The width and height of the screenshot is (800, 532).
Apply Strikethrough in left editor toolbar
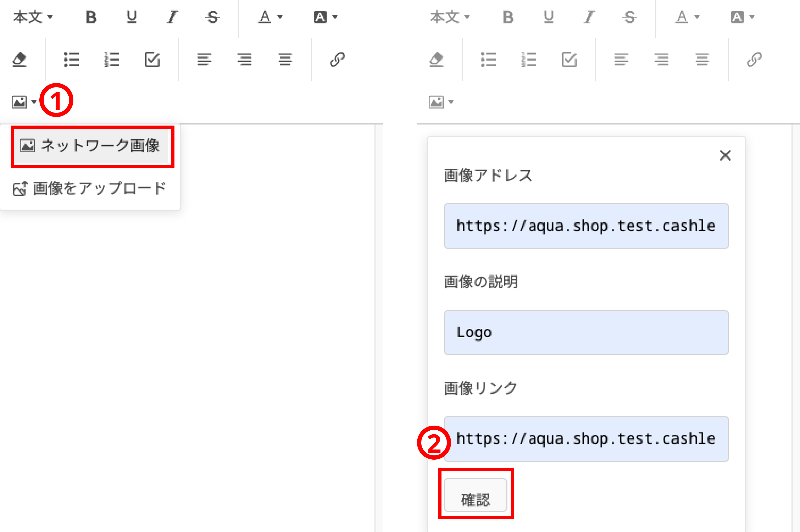(212, 17)
